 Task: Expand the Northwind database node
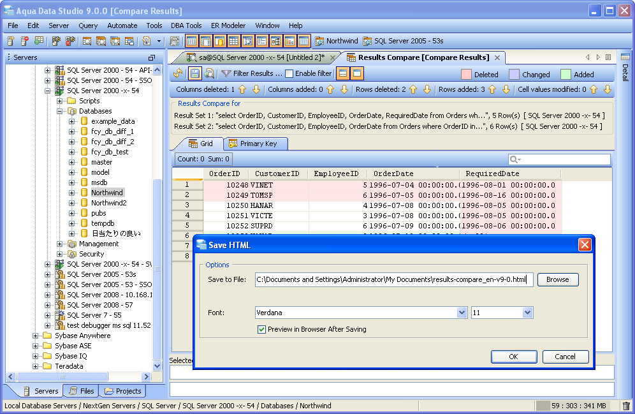click(x=71, y=193)
